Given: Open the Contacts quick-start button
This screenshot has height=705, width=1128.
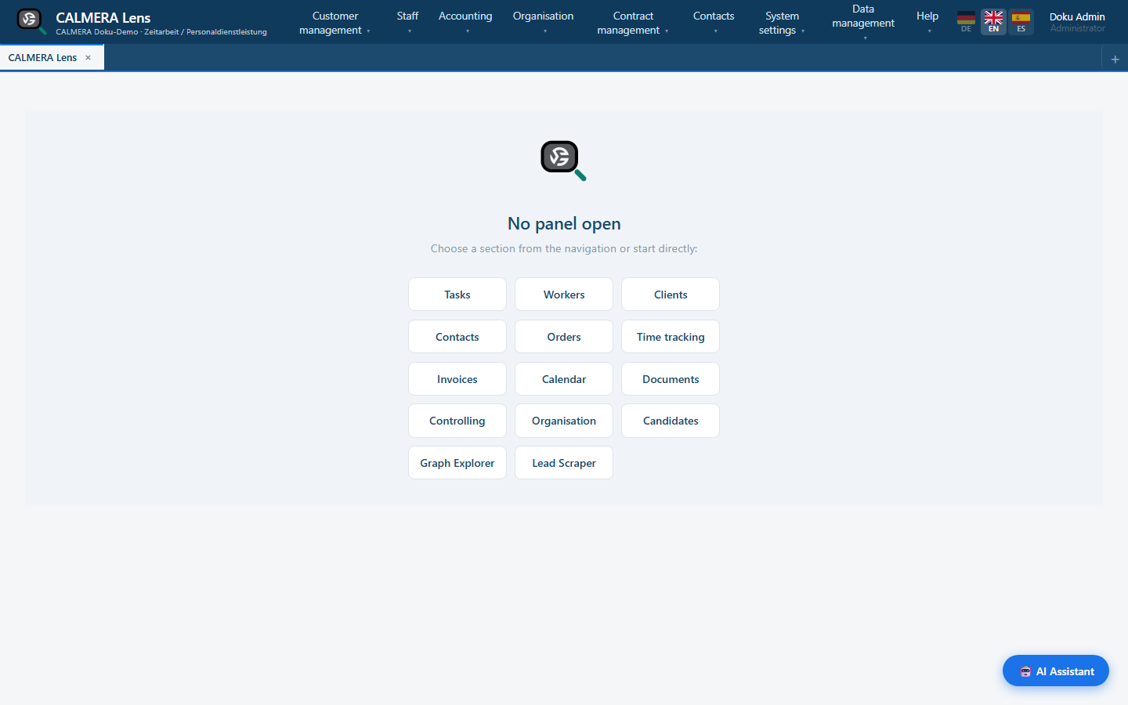Looking at the screenshot, I should pos(457,337).
